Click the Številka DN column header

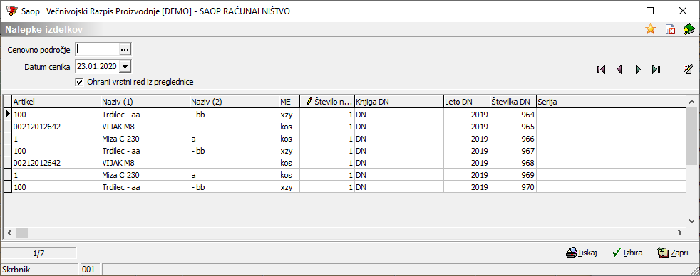(513, 102)
